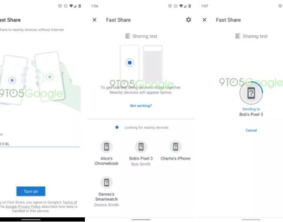Select Bob's Pixel 3 device icon
The width and height of the screenshot is (283, 222).
point(141,147)
